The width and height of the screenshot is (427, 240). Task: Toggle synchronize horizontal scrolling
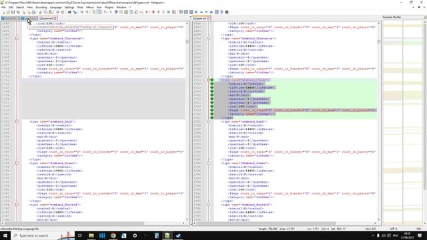tap(99, 12)
